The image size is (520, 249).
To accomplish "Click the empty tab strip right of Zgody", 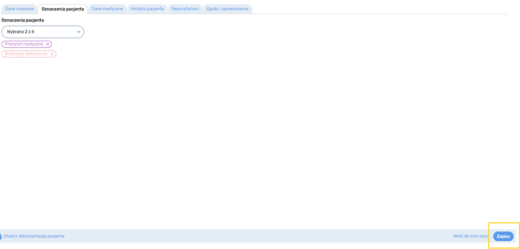I will pyautogui.click(x=380, y=9).
